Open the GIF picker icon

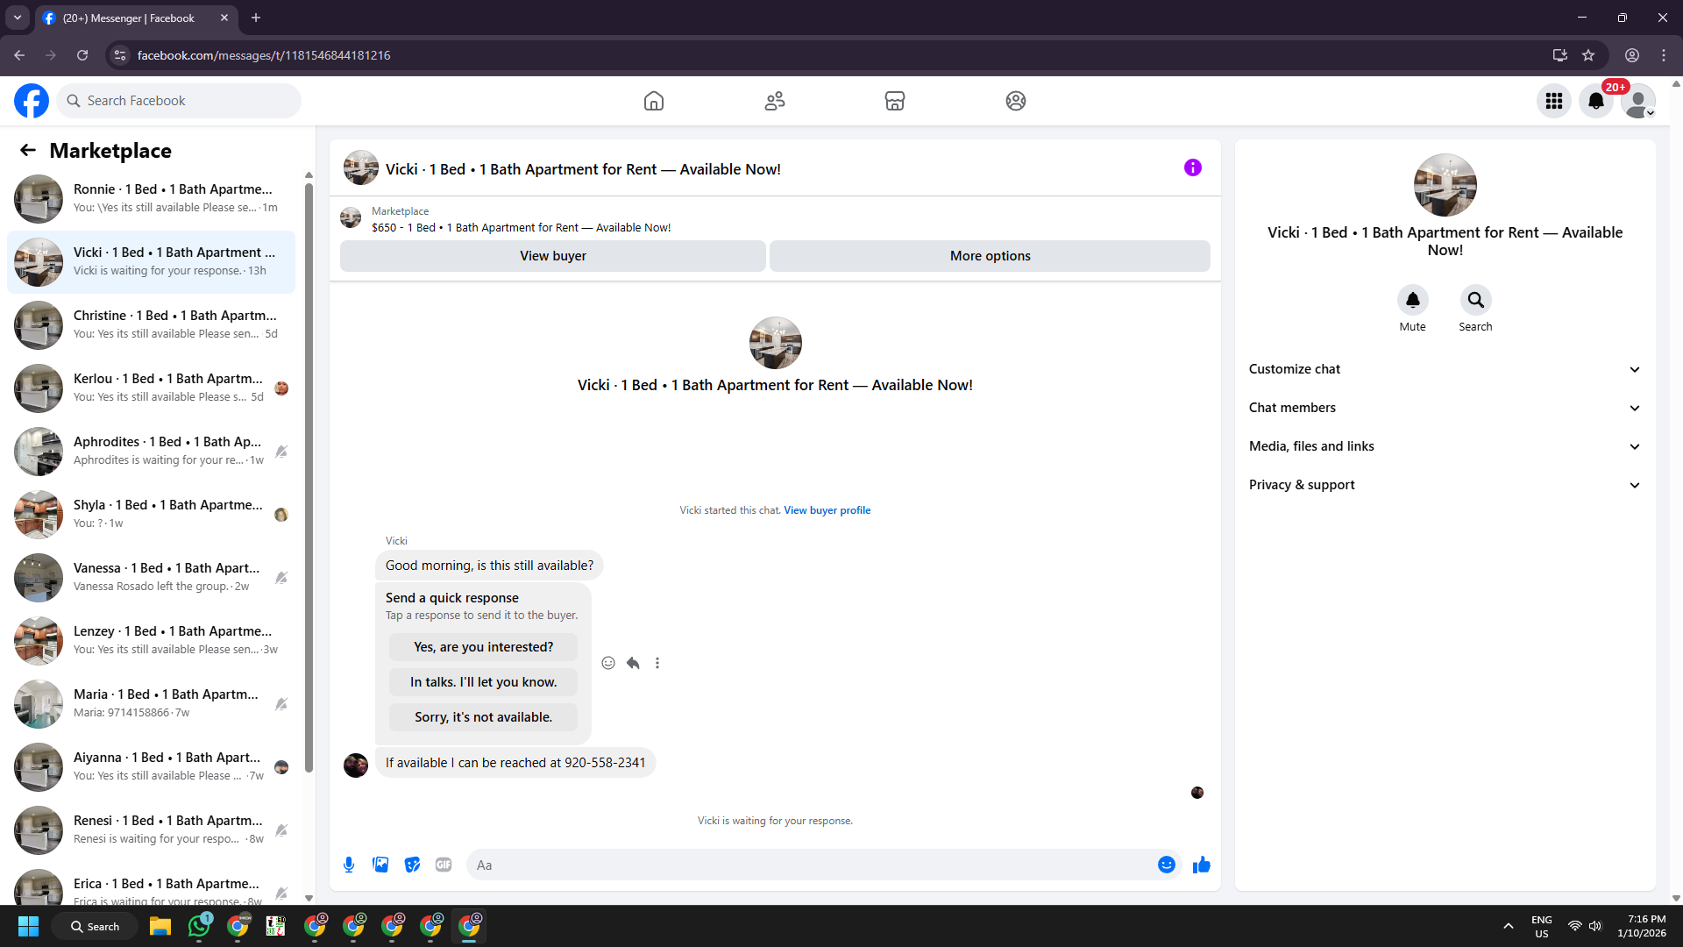(x=444, y=865)
